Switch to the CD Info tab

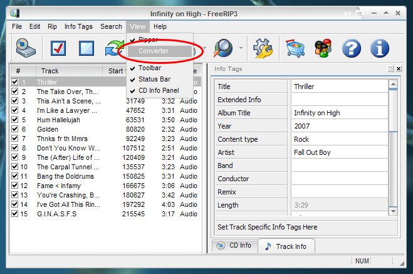[x=234, y=245]
